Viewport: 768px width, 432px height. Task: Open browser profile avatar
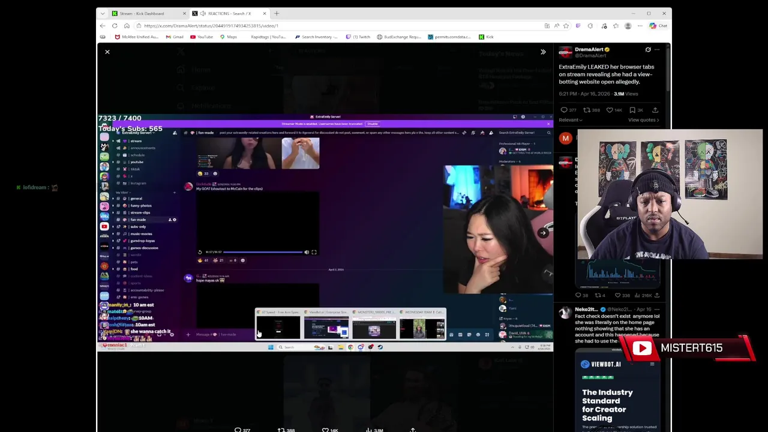(x=628, y=26)
